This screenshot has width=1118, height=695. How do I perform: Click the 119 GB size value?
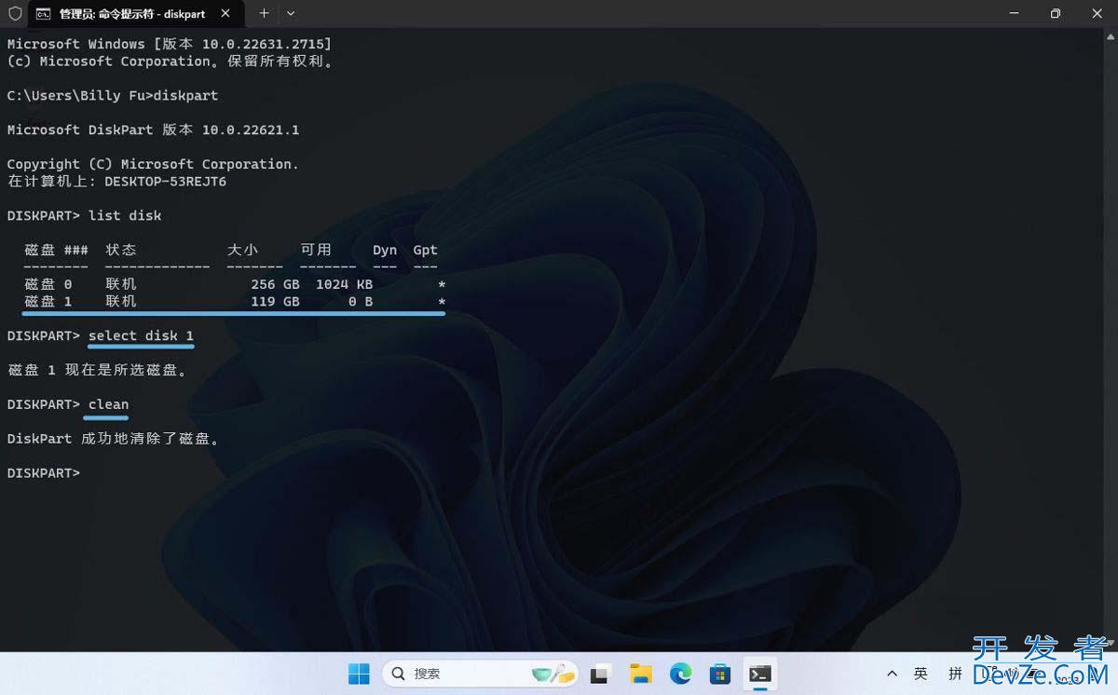(275, 302)
